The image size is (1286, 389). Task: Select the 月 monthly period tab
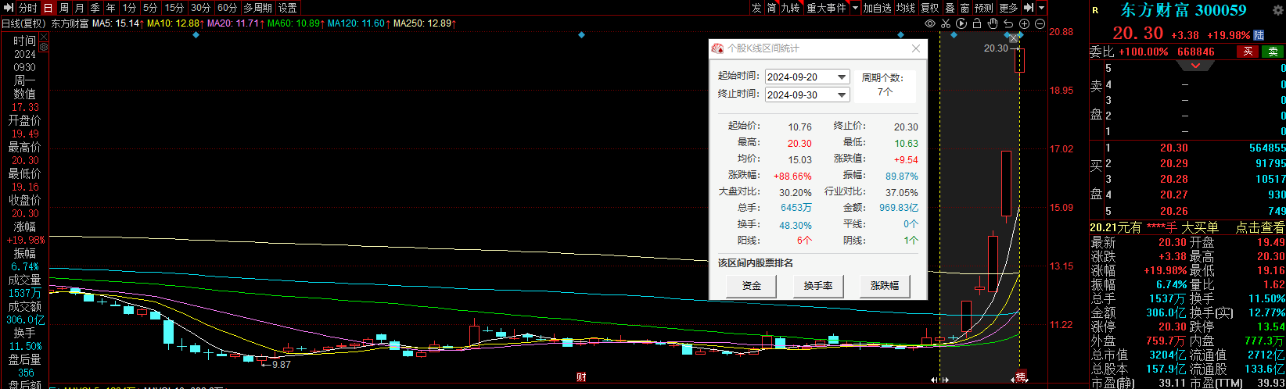(80, 8)
